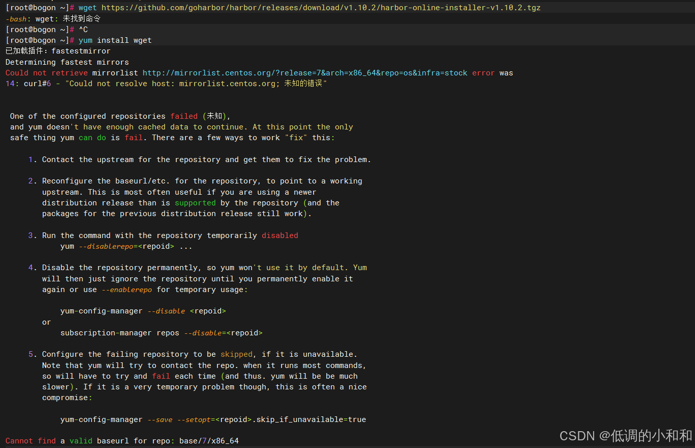Viewport: 695px width, 448px height.
Task: Click 'base/7/x86_64' repo name at the bottom
Action: [209, 441]
